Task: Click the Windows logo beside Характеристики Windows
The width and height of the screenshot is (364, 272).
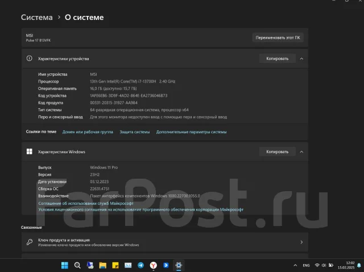Action: coord(29,151)
